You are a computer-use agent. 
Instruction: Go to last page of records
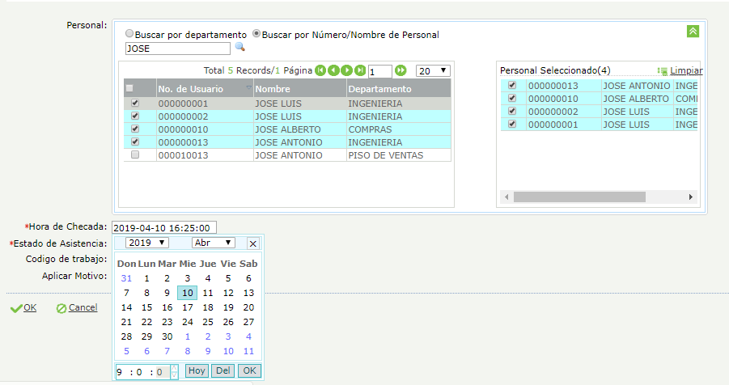pos(360,70)
